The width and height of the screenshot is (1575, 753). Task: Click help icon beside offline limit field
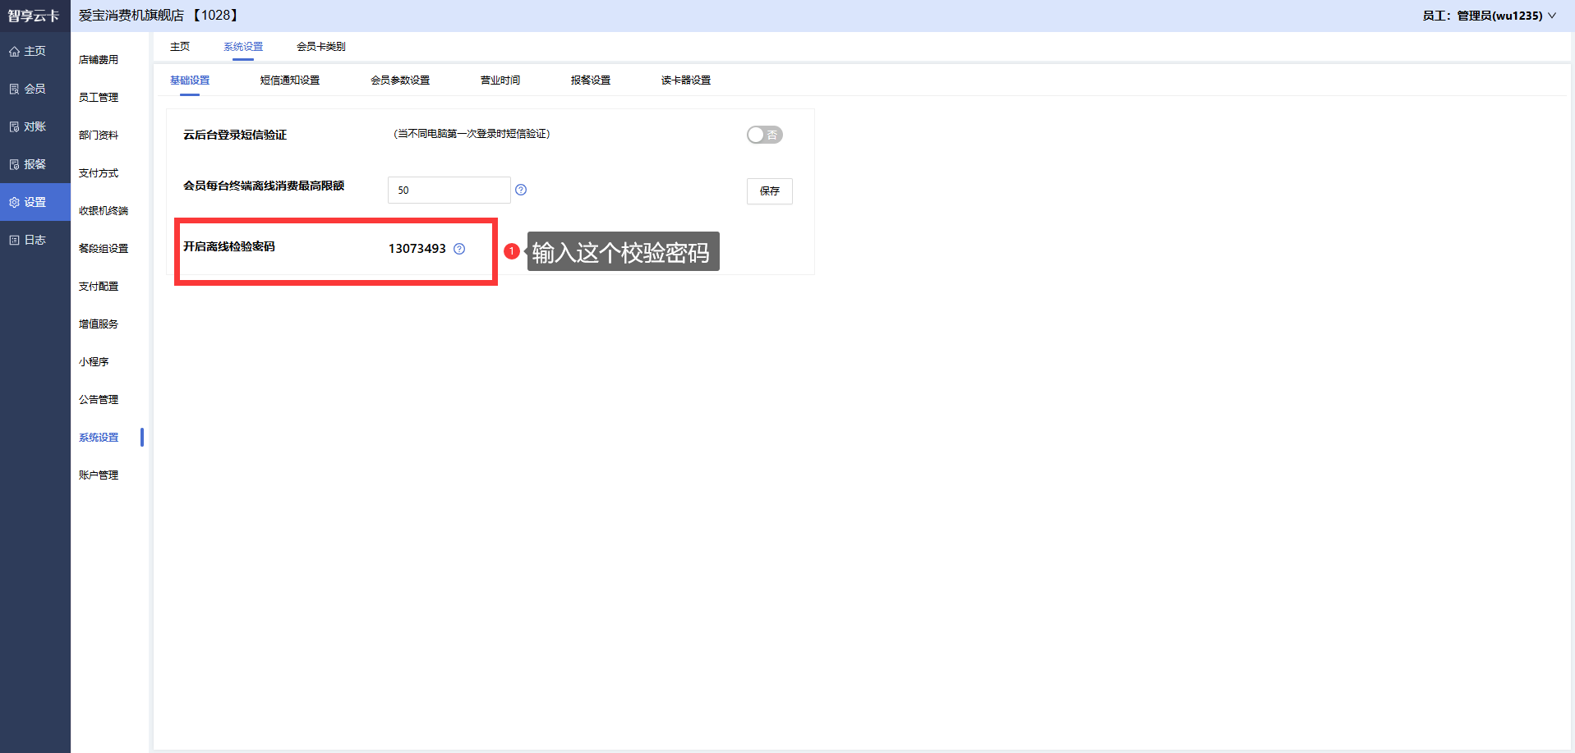[521, 190]
